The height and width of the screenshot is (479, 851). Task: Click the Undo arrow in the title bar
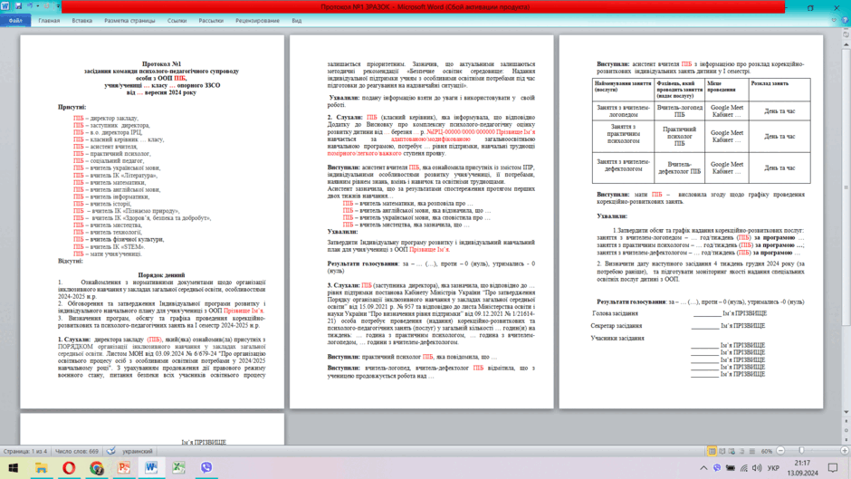tap(30, 5)
